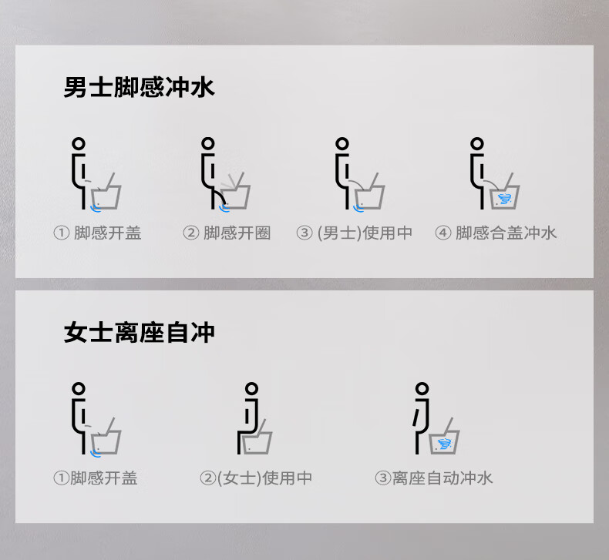Select the ②(女士)使用中 caption text
The height and width of the screenshot is (560, 609).
(256, 478)
